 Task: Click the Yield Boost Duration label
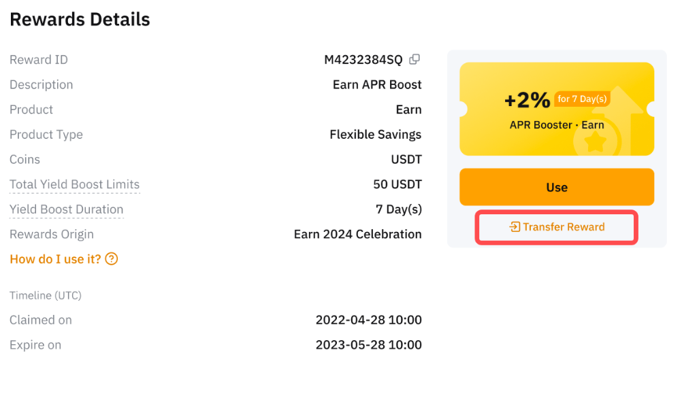point(66,210)
